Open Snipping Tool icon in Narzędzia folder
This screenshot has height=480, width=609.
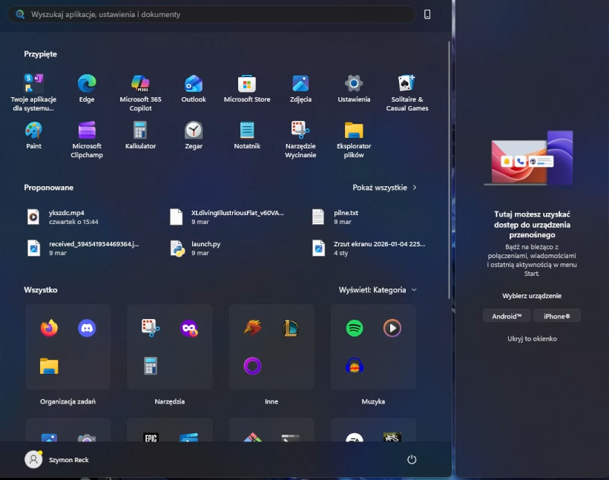[x=151, y=328]
